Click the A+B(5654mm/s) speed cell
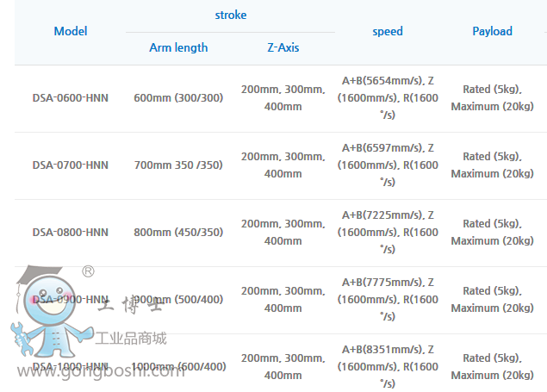This screenshot has height=392, width=547. 388,98
